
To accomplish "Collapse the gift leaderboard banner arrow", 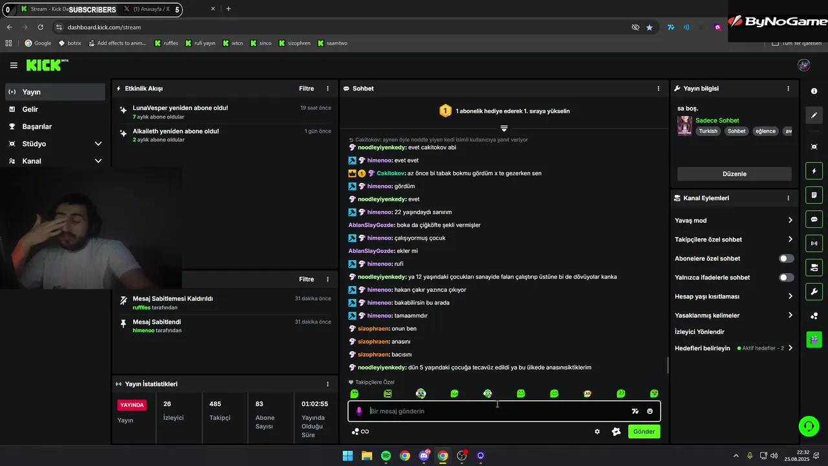I will click(x=504, y=128).
